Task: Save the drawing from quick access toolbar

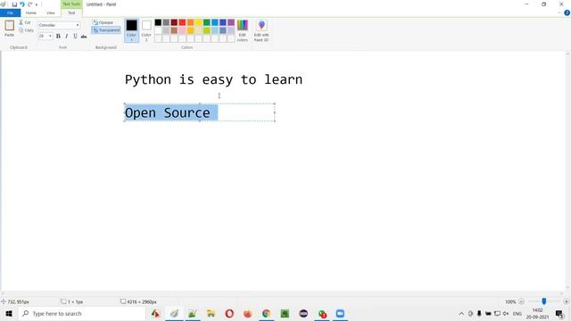Action: (14, 4)
